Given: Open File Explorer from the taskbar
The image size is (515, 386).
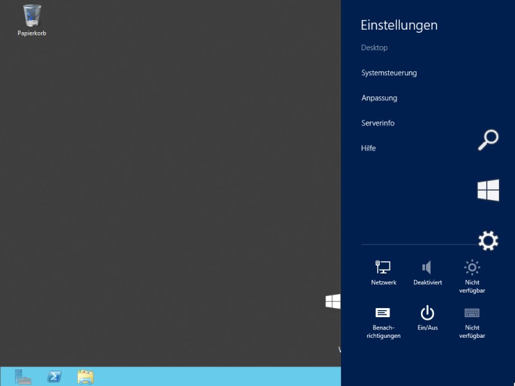Looking at the screenshot, I should [x=86, y=377].
